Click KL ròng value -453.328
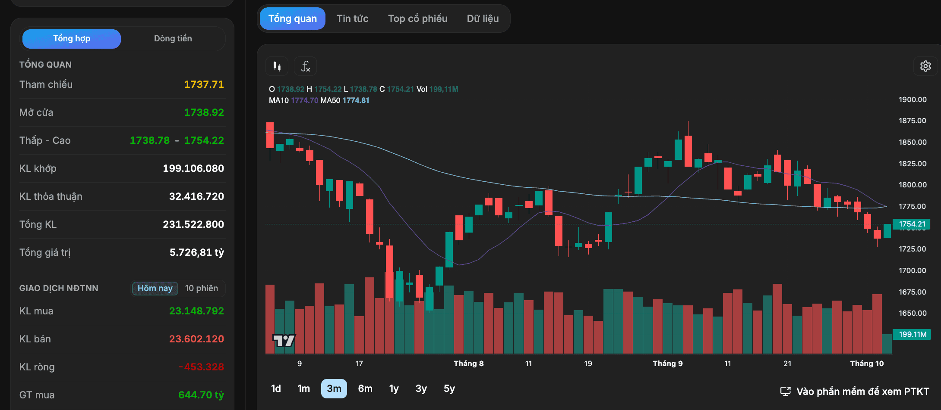The image size is (941, 410). (201, 367)
